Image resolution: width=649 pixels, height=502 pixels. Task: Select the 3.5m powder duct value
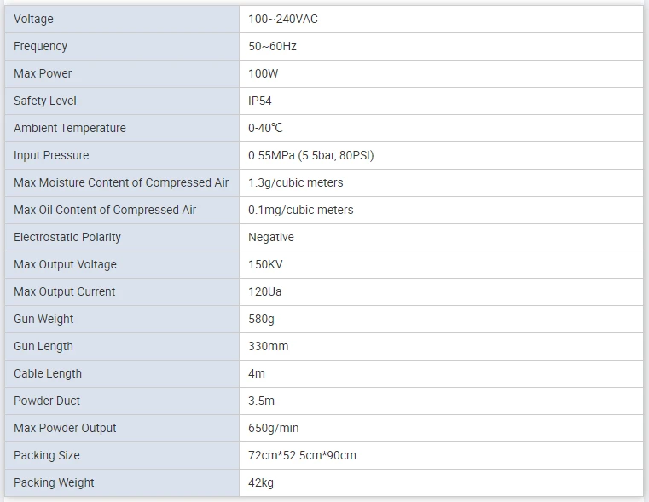[261, 401]
